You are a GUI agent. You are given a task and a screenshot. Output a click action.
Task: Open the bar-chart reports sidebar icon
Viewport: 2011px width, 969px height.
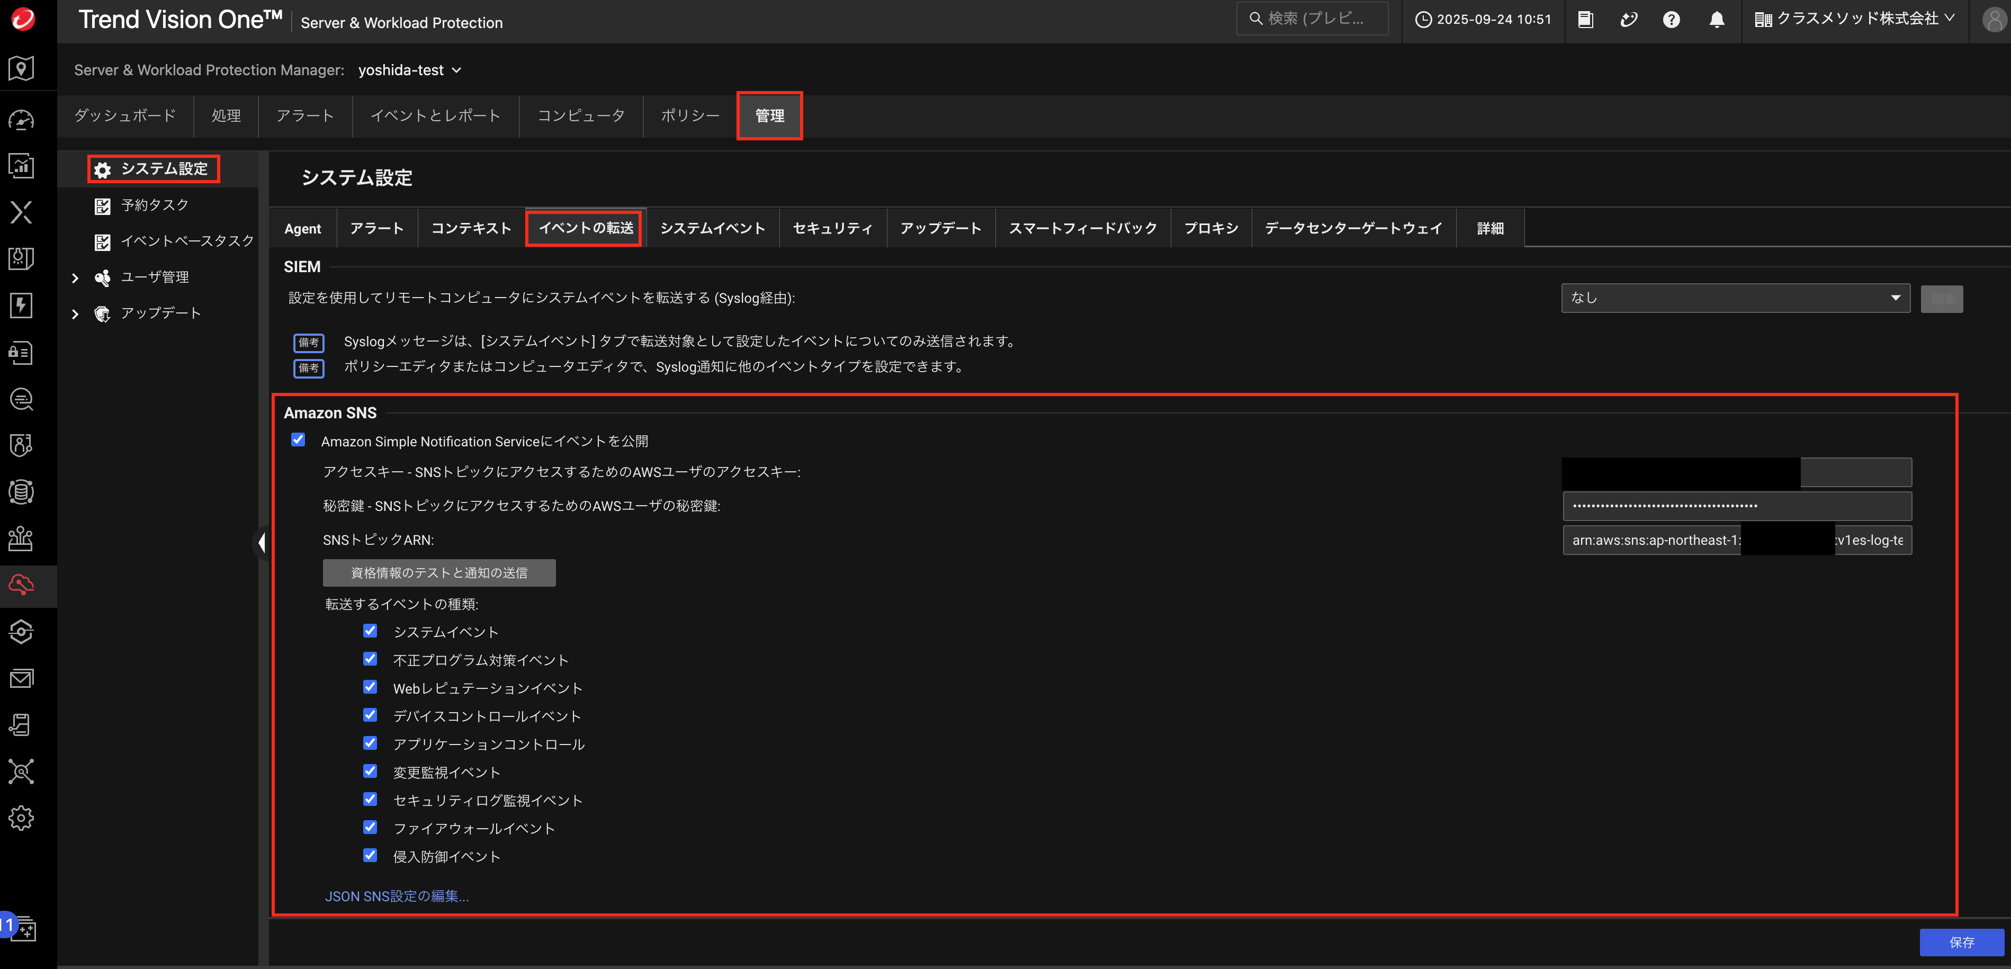click(21, 166)
